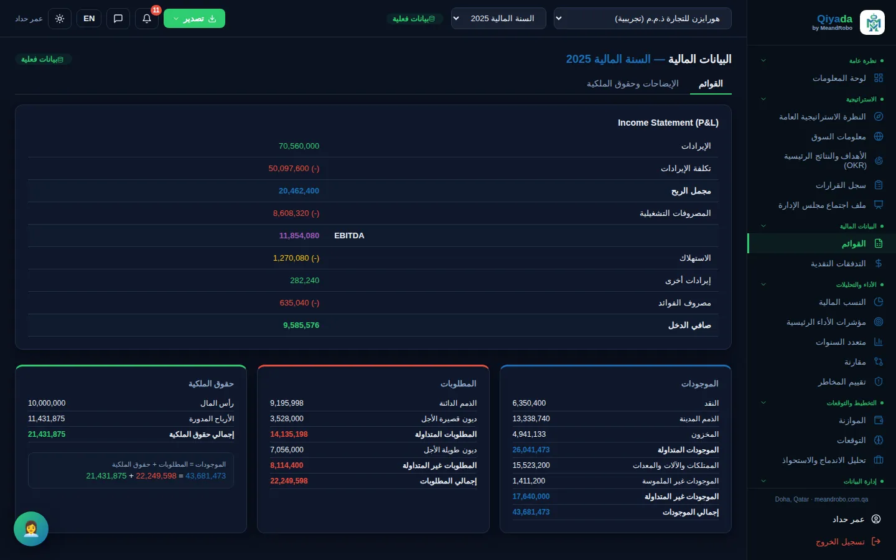Screen dimensions: 896x560
Task: Click the مقارنة compare icon
Action: [x=879, y=362]
